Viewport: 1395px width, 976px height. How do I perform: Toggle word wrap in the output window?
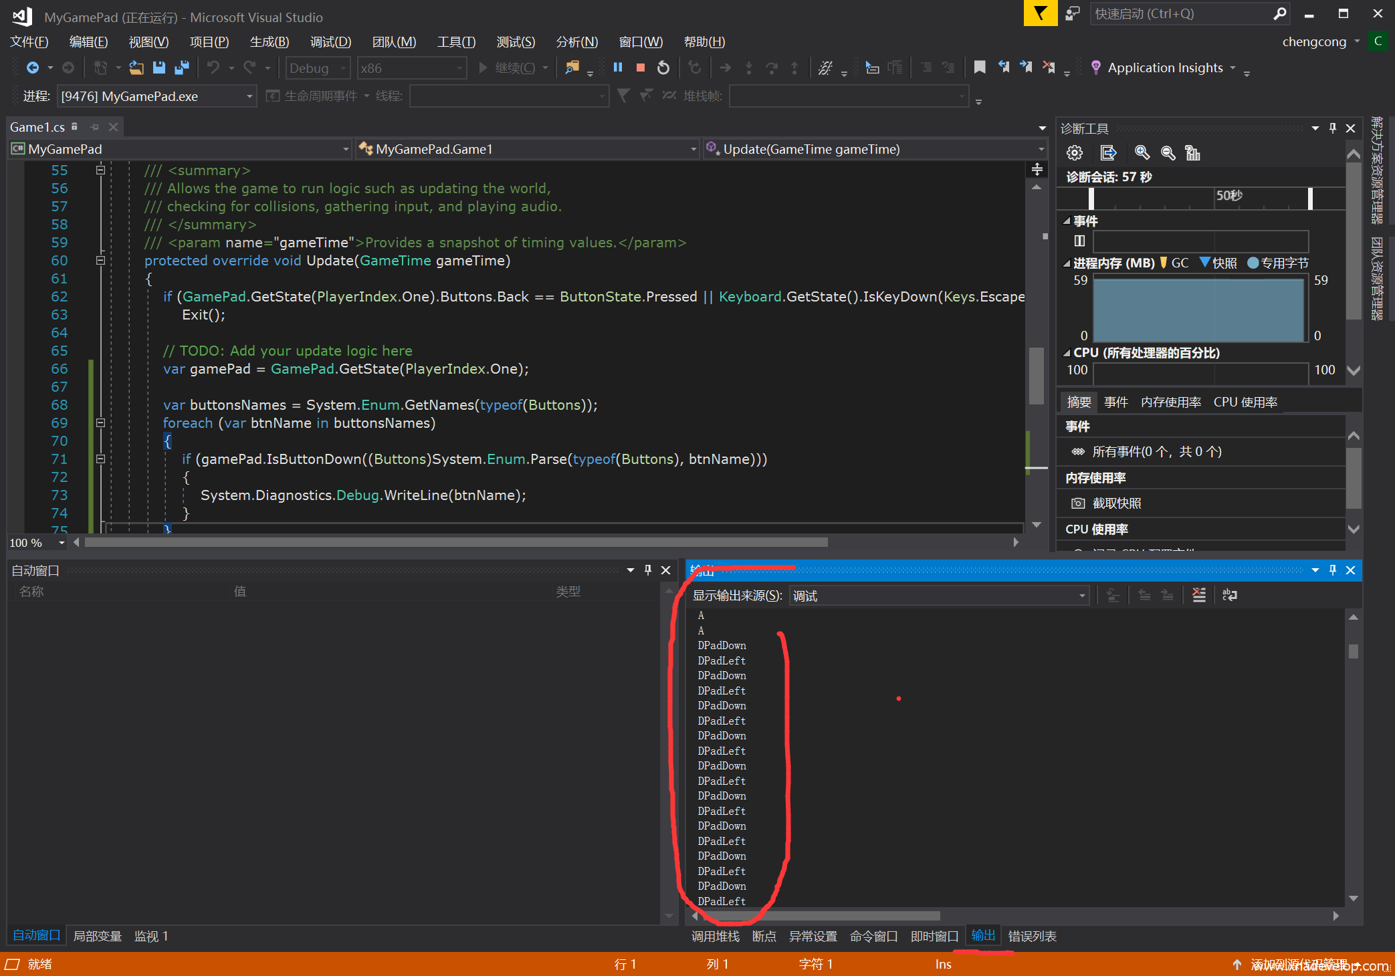click(x=1229, y=595)
